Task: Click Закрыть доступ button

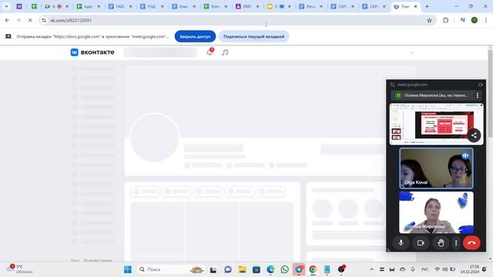Action: click(195, 36)
